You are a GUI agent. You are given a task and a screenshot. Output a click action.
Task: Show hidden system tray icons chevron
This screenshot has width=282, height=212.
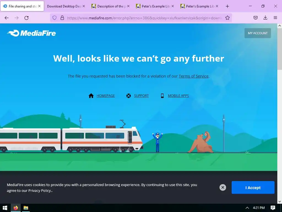point(247,208)
